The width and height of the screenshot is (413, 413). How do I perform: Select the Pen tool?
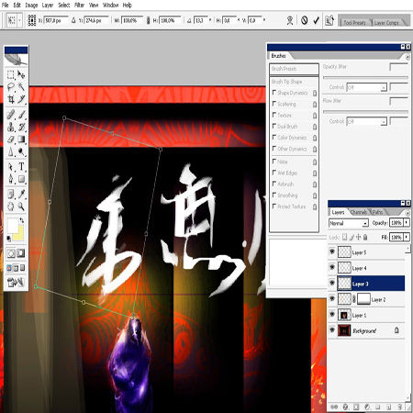click(11, 179)
